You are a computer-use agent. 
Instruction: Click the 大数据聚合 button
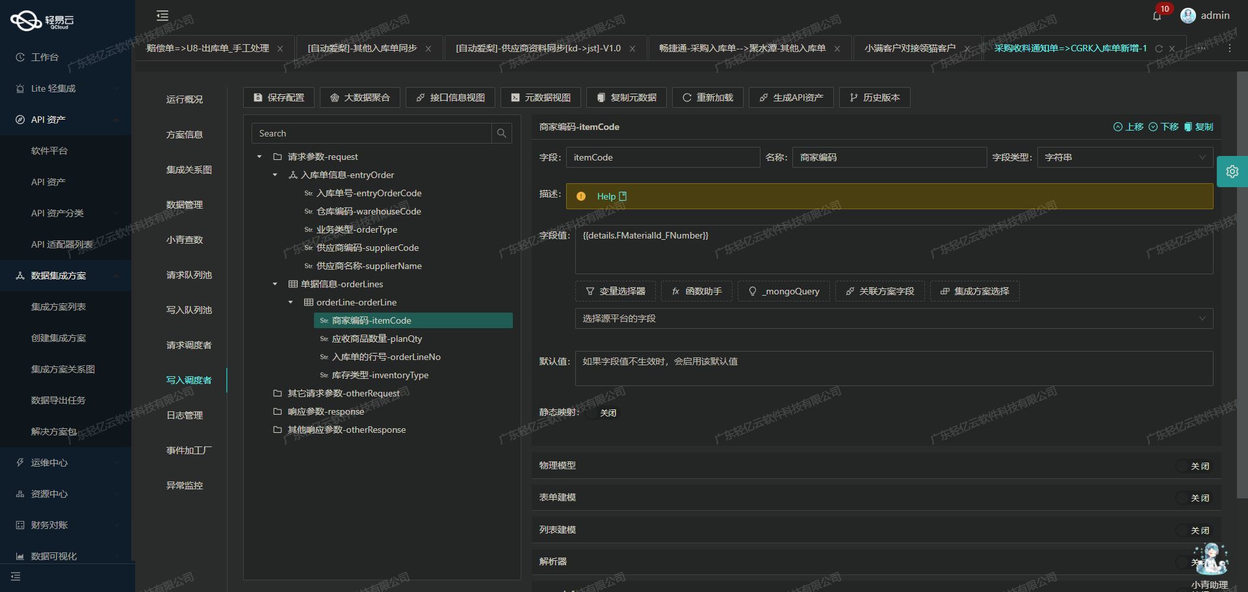[360, 97]
